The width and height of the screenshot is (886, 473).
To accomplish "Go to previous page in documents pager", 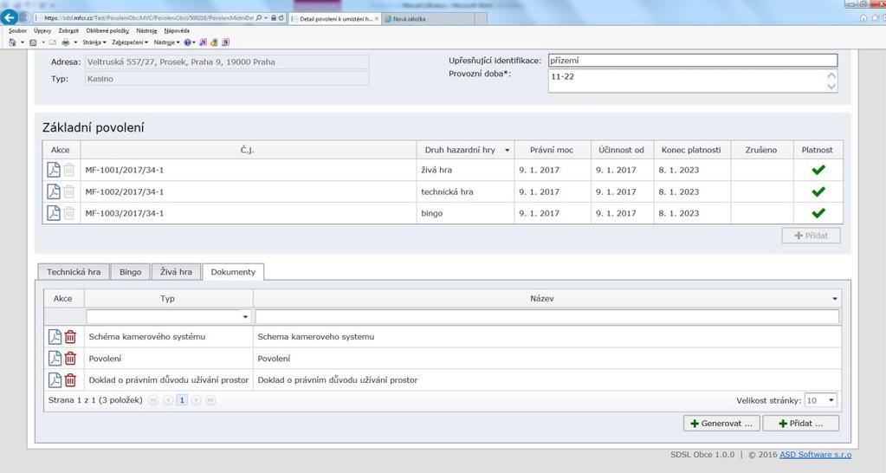I will pyautogui.click(x=168, y=400).
